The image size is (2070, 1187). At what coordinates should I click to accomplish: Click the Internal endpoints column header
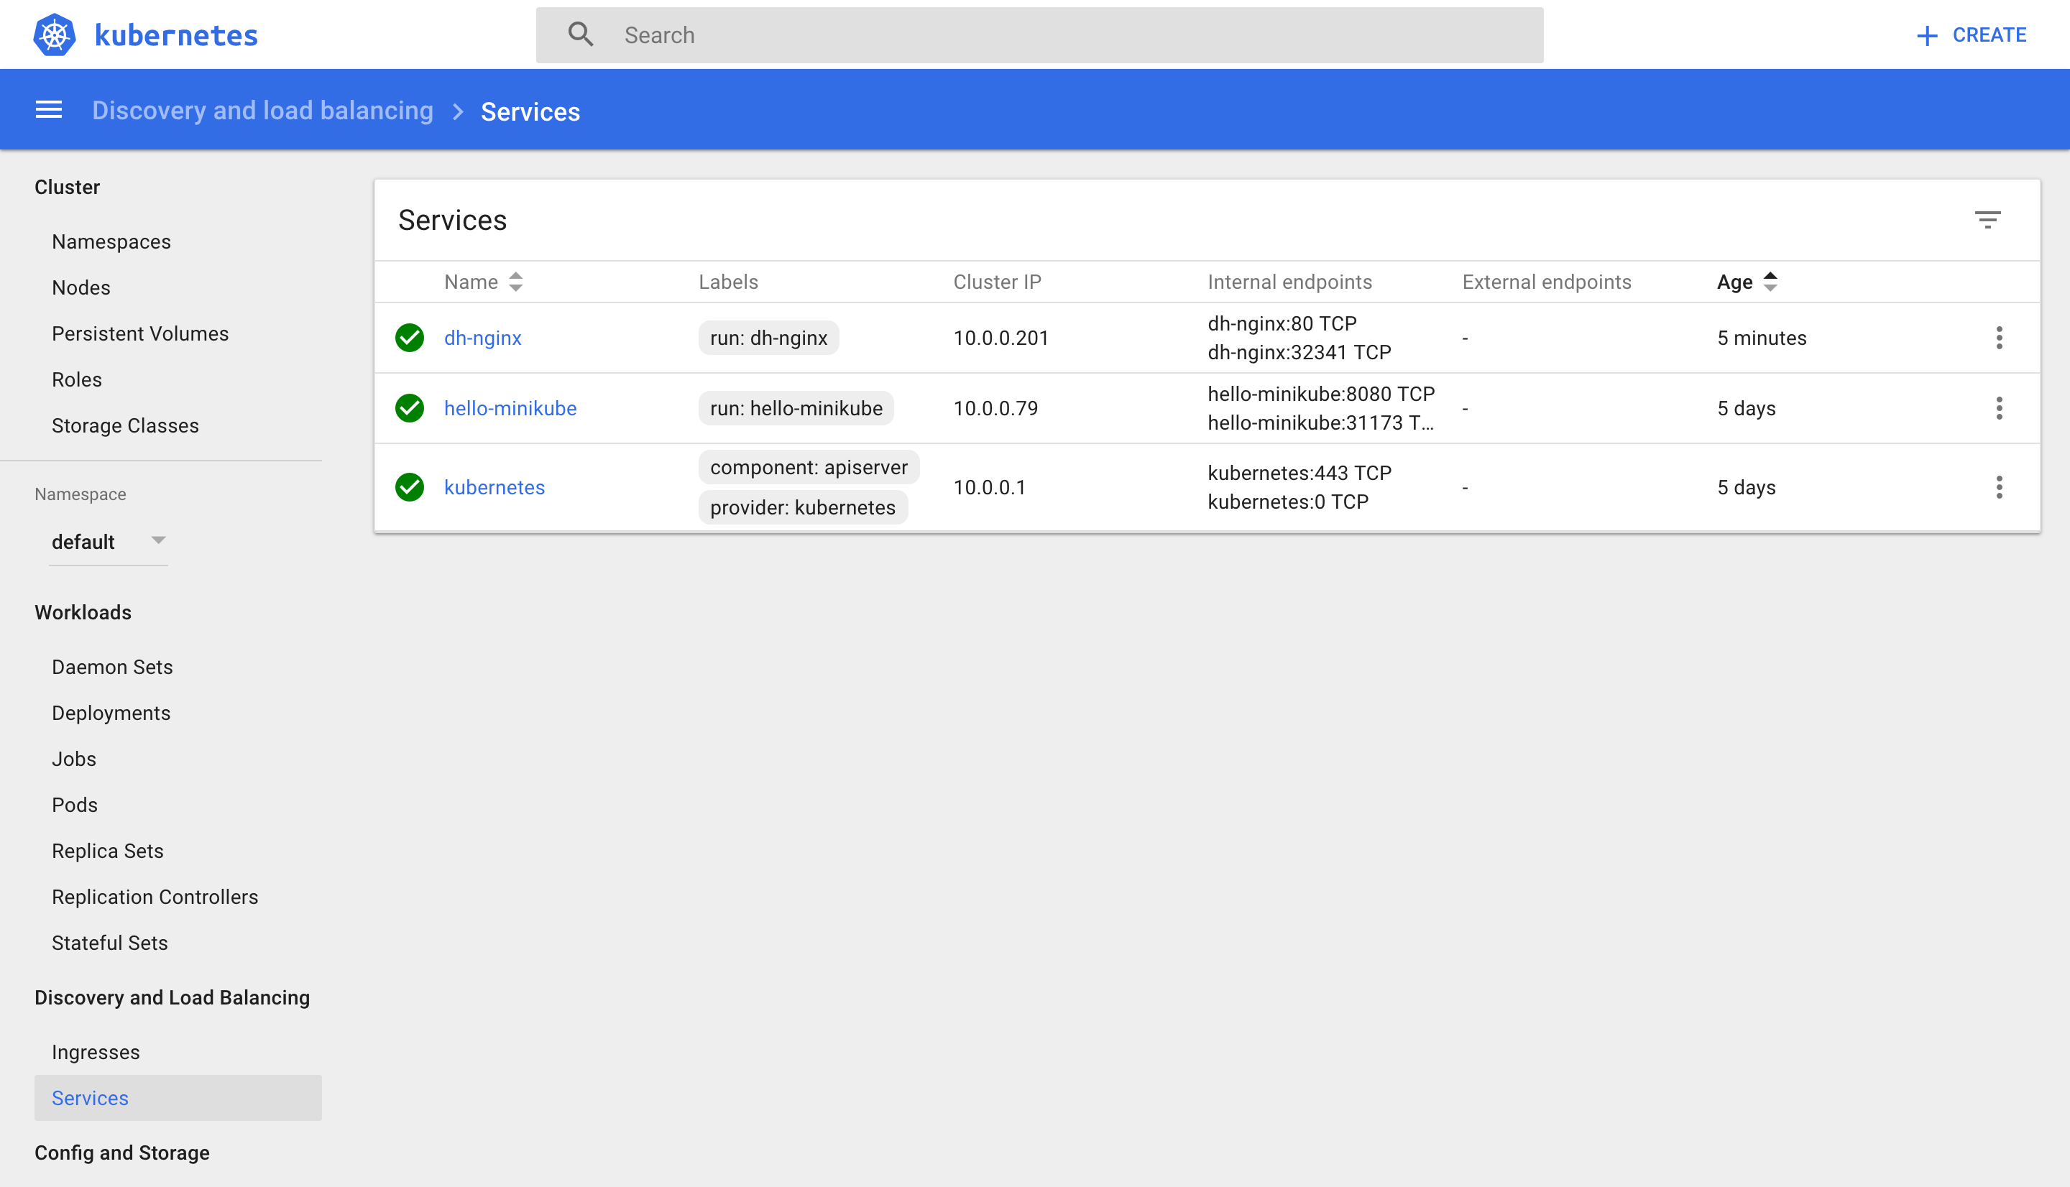(x=1289, y=282)
